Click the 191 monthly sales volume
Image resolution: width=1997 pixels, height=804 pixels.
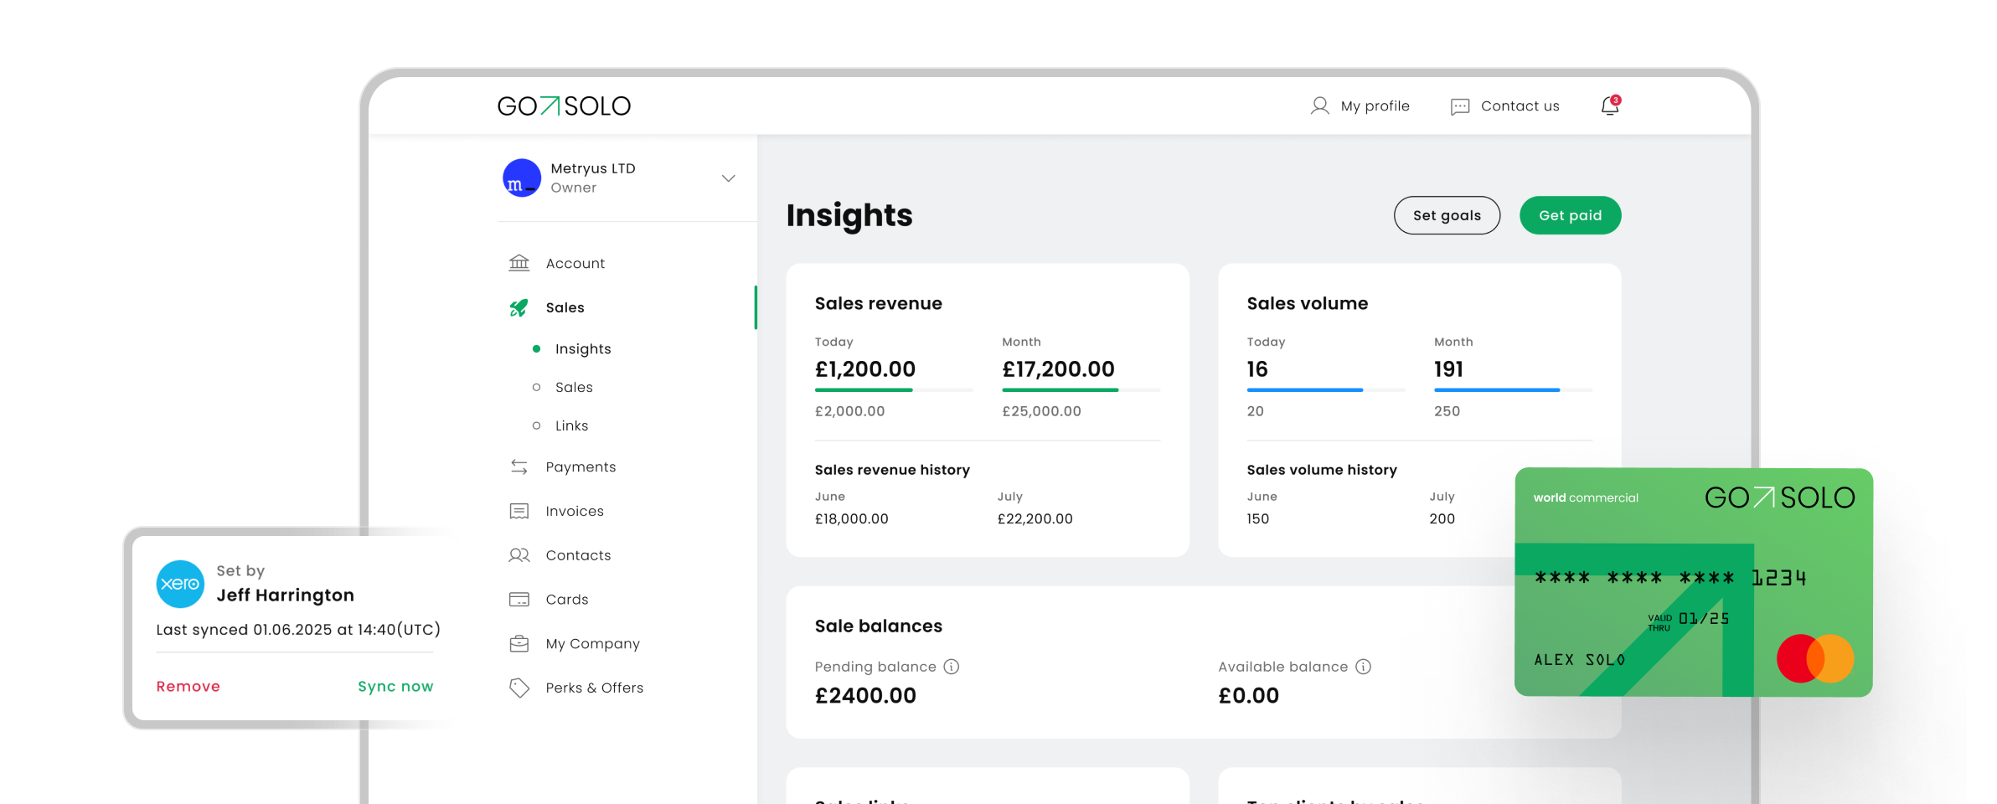tap(1448, 369)
